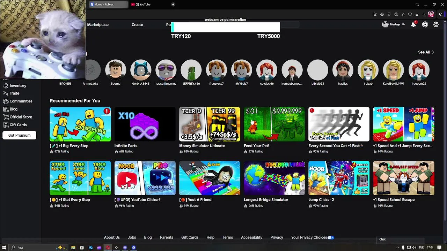The width and height of the screenshot is (447, 251).
Task: Open friend Souma's avatar
Action: pos(116,70)
